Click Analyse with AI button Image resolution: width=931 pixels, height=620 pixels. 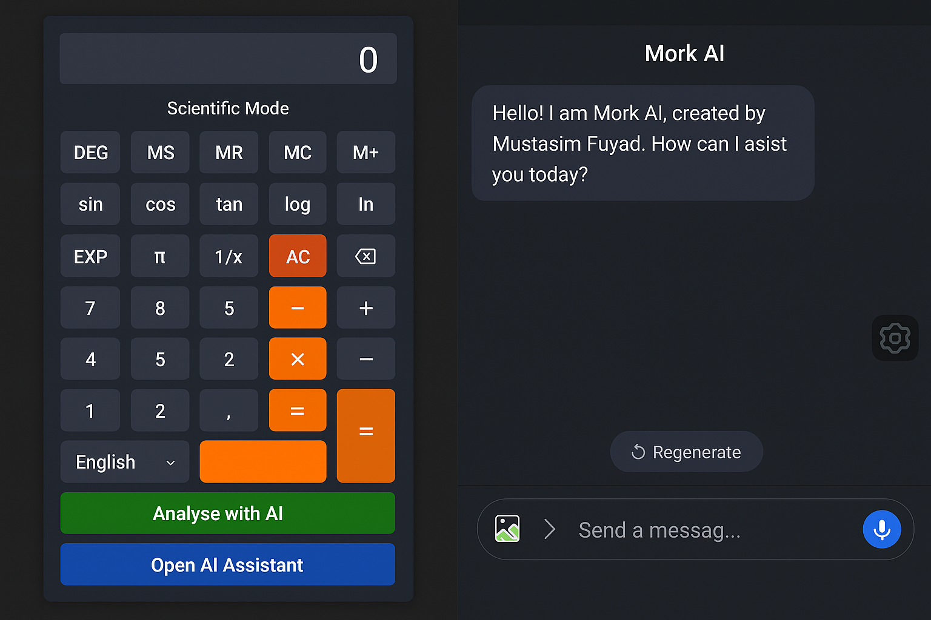coord(227,513)
